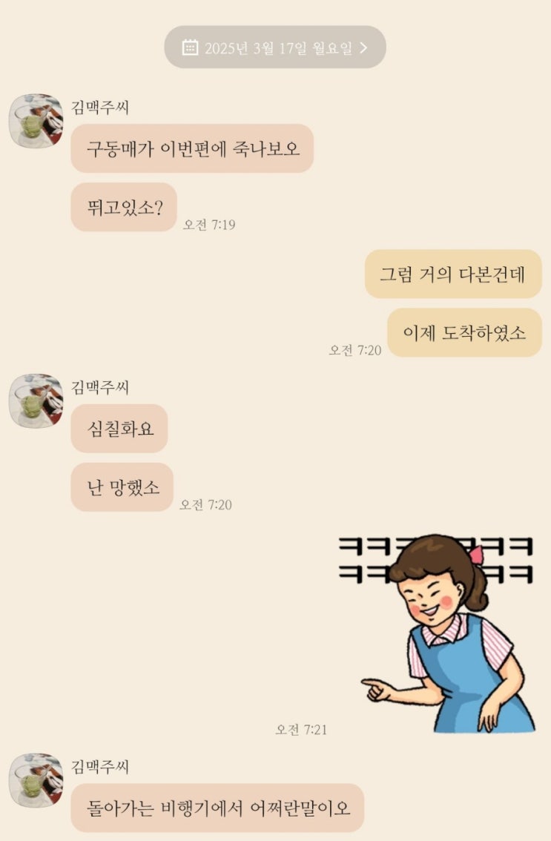
Task: Click the calendar icon in date header
Action: (190, 47)
